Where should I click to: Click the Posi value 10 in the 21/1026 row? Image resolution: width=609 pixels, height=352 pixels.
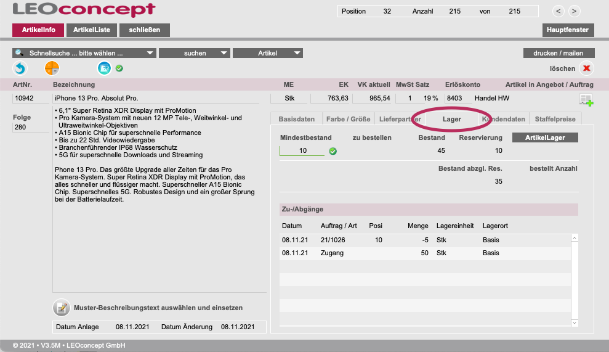click(378, 240)
